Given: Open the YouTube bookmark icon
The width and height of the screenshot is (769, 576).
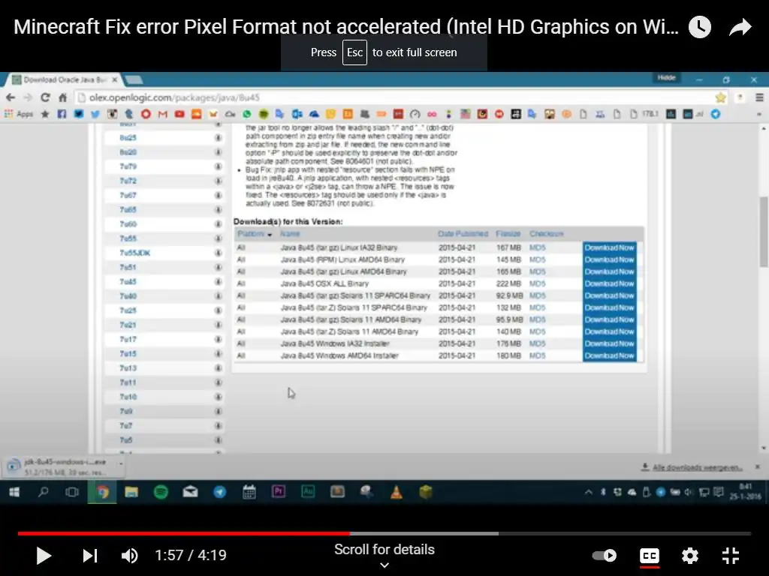Looking at the screenshot, I should (x=179, y=114).
